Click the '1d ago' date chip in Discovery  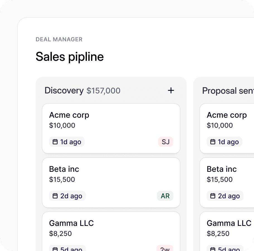67,142
